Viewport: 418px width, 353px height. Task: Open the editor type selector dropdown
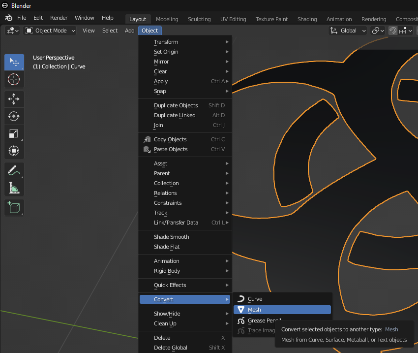tap(12, 31)
